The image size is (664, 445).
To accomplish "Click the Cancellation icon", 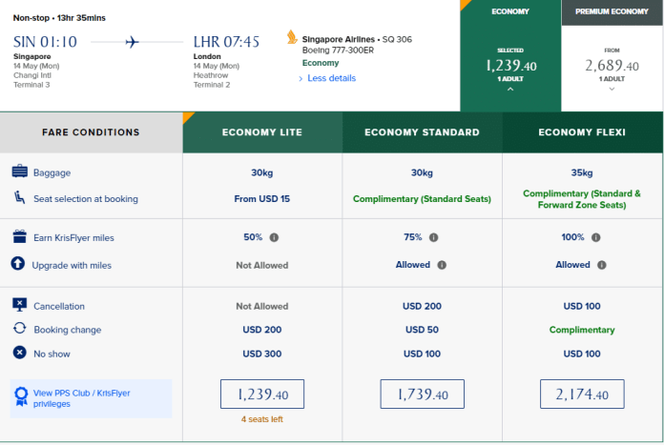I will pyautogui.click(x=19, y=305).
